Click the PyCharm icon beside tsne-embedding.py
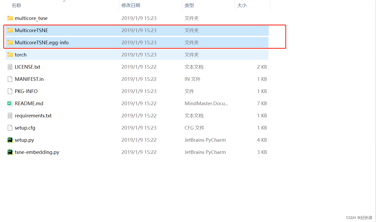Screen dimensions: 376x222 [10, 152]
